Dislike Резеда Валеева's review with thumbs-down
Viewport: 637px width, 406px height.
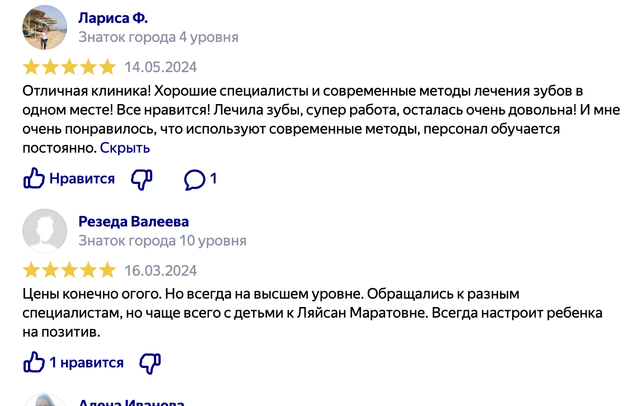pos(150,363)
